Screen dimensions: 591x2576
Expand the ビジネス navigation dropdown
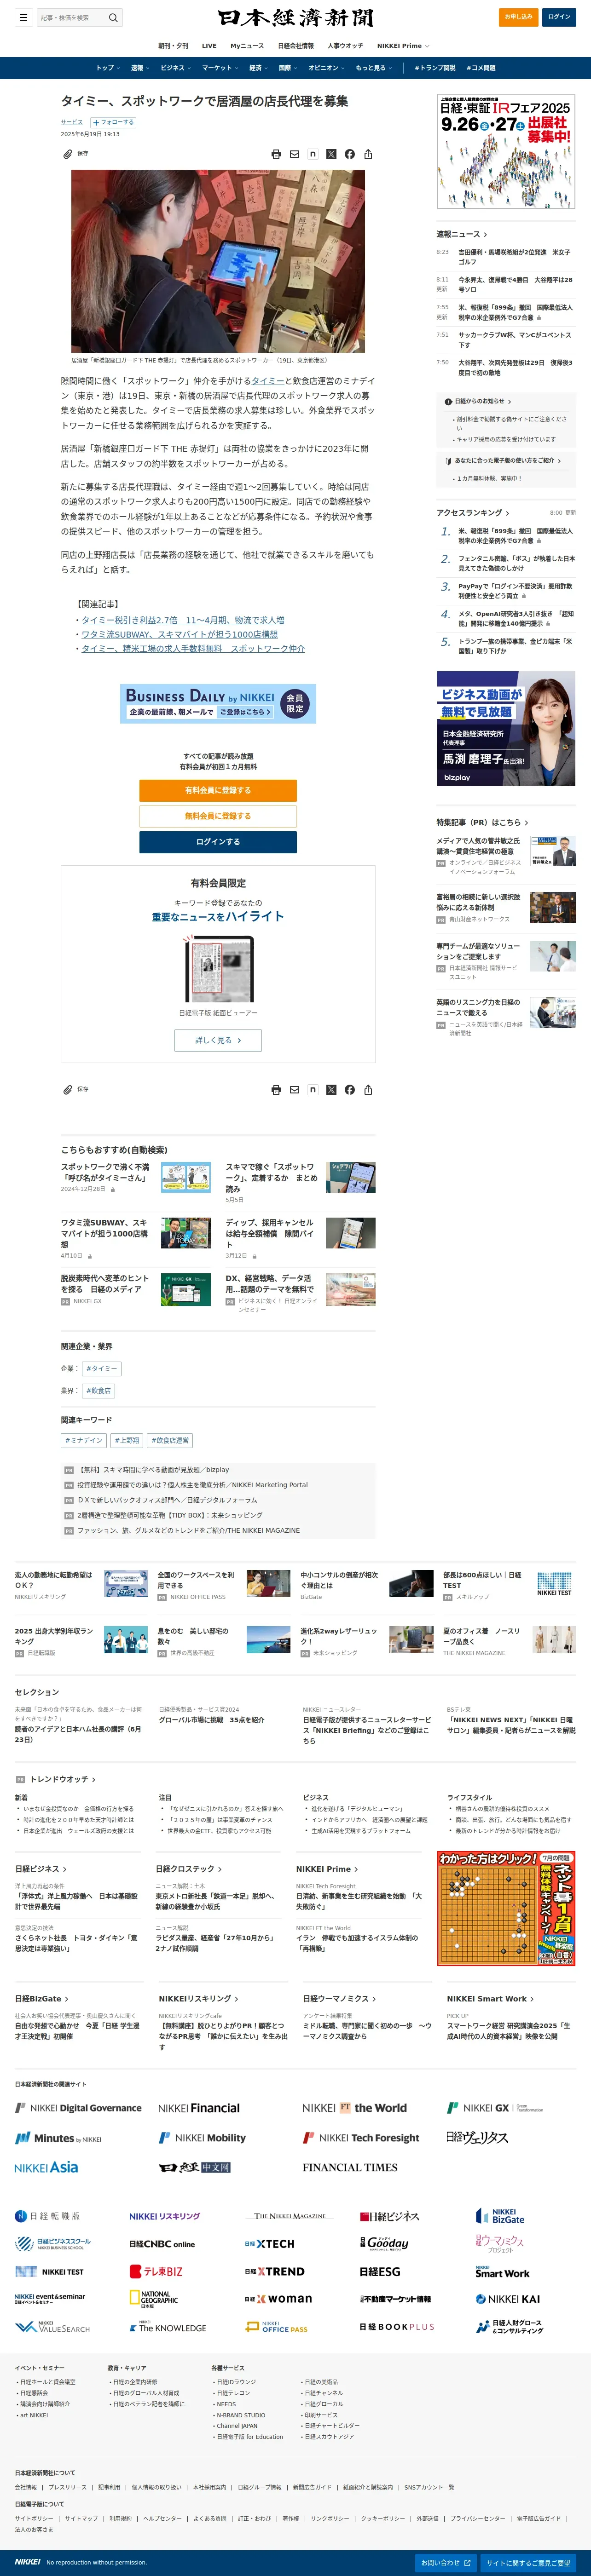click(x=175, y=68)
